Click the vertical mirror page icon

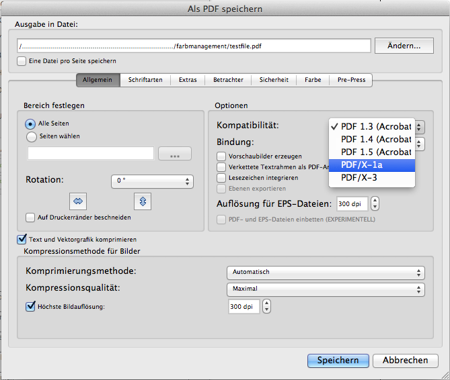(143, 200)
